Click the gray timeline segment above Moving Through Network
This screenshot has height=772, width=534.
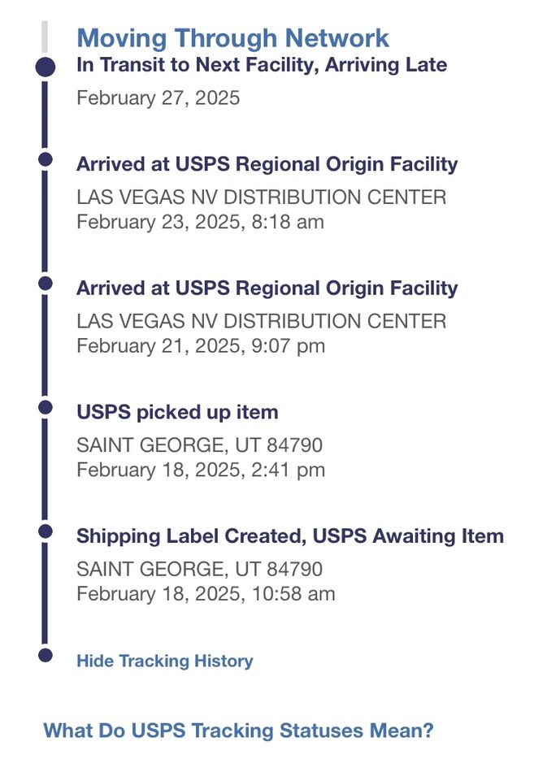[46, 37]
